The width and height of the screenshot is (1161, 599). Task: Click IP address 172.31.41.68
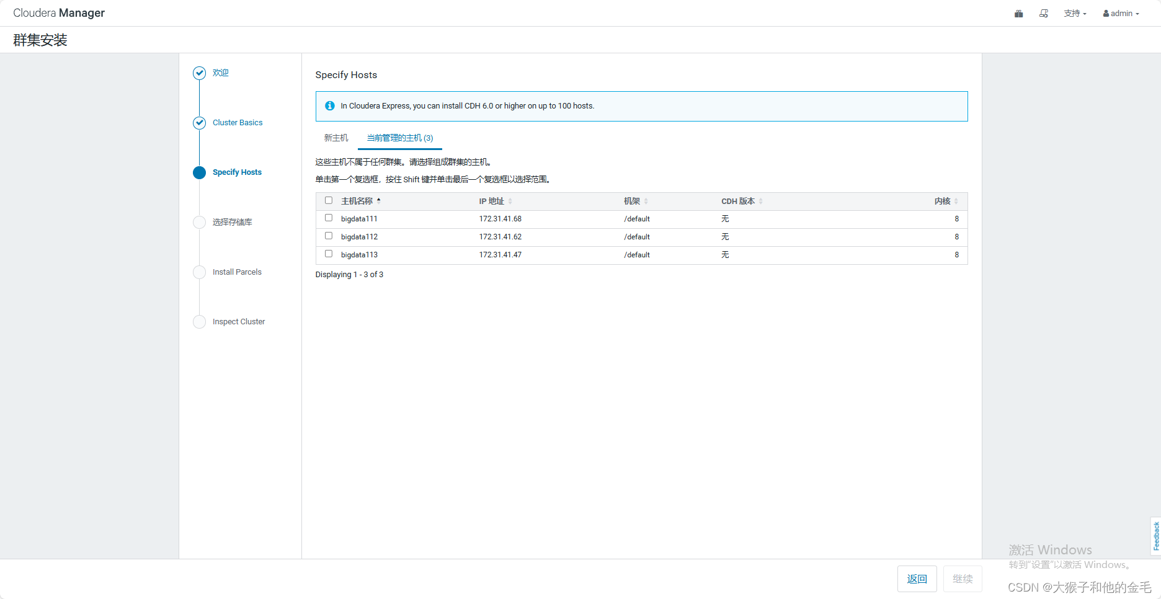[x=500, y=219]
